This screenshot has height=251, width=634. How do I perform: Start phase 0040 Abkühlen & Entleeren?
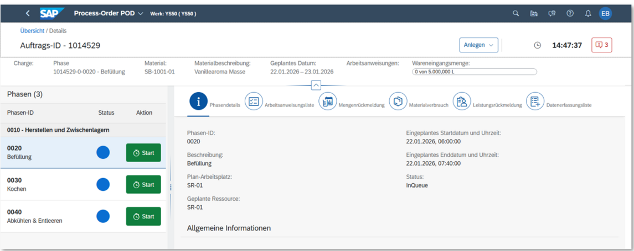[x=143, y=216]
